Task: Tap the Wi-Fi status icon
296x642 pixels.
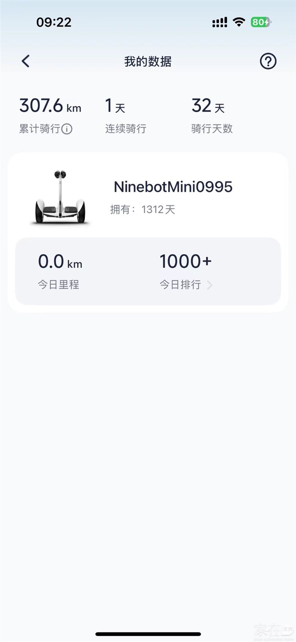Action: tap(239, 22)
